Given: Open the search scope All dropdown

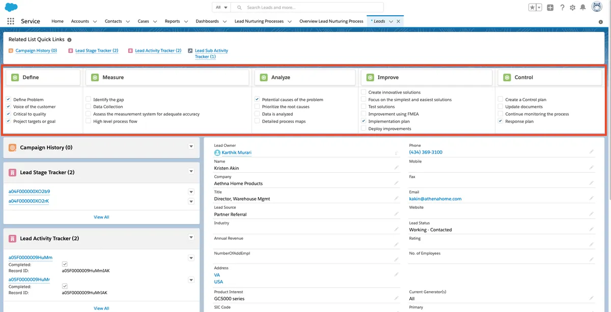Looking at the screenshot, I should tap(221, 8).
